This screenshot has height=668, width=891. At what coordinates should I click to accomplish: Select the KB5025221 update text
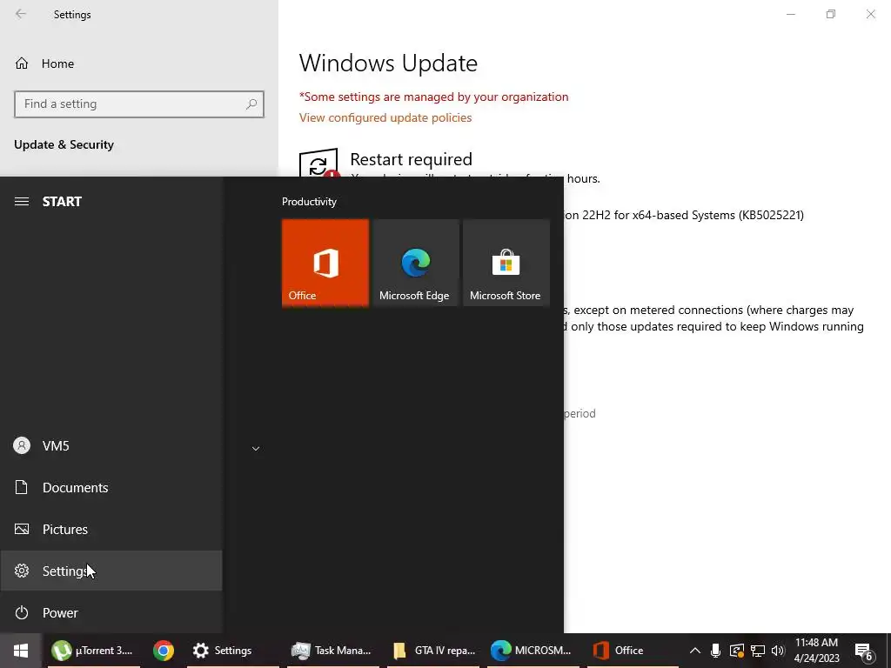683,216
